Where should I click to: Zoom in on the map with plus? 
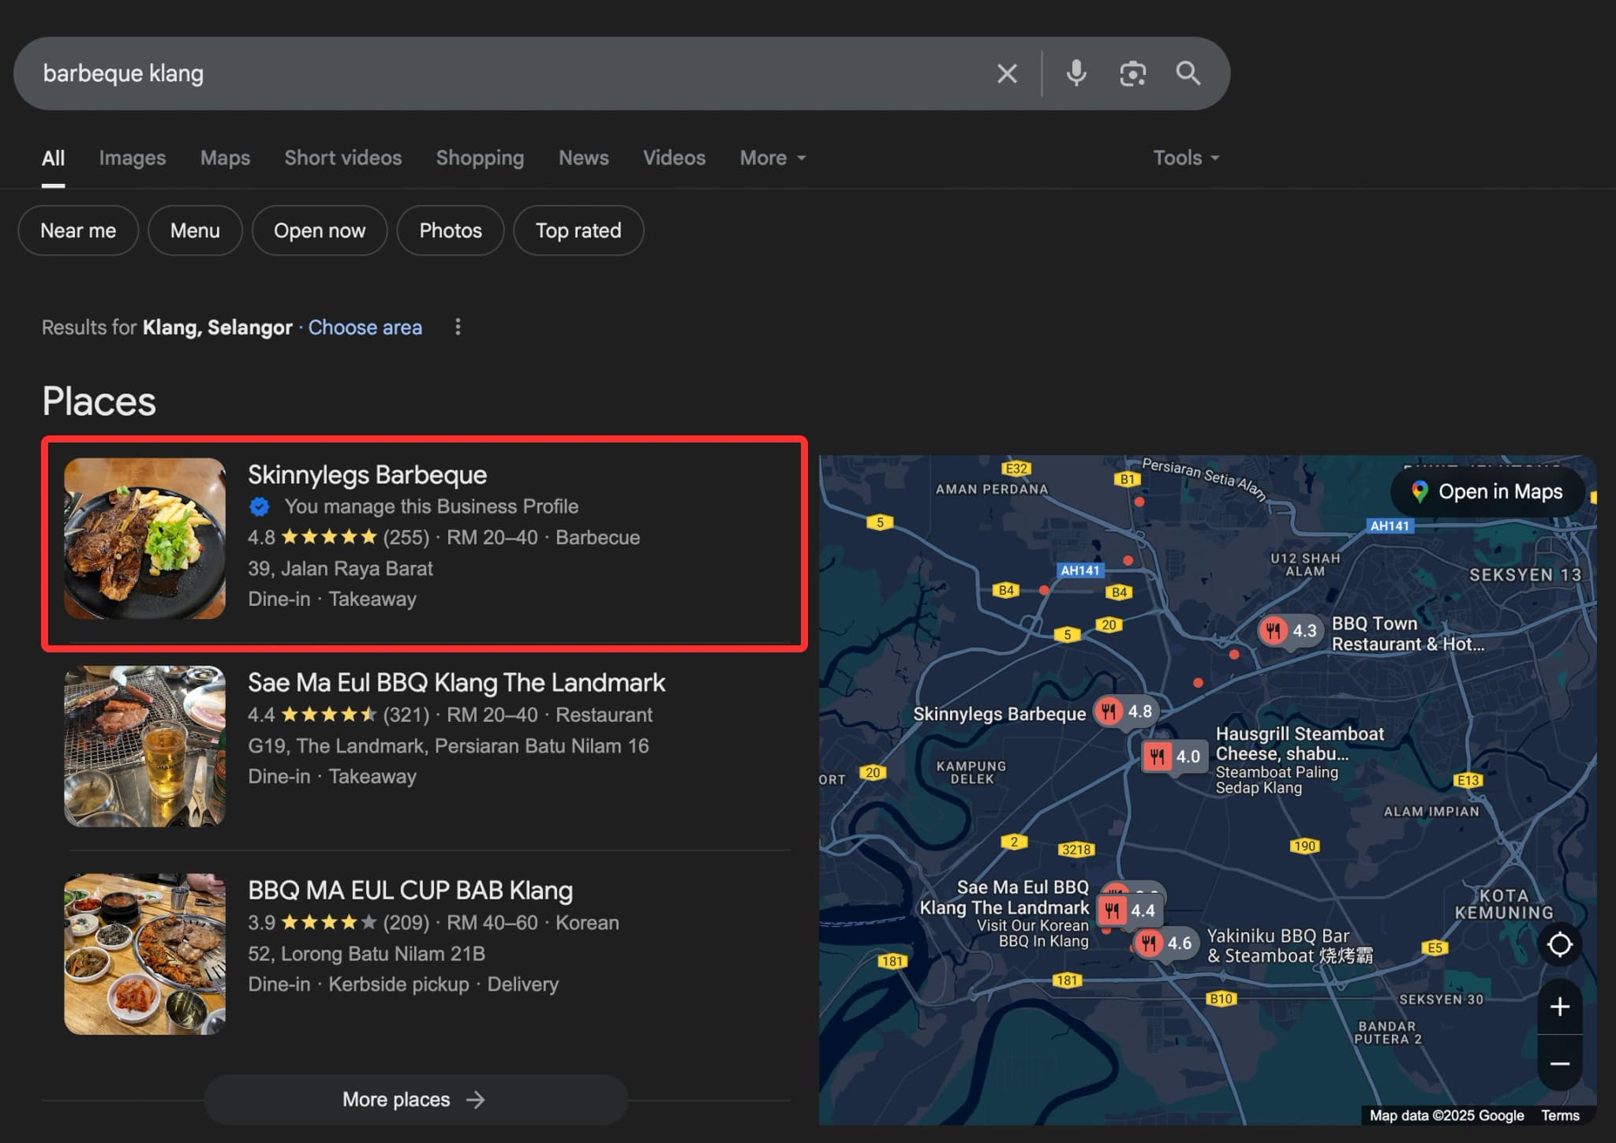1560,1007
